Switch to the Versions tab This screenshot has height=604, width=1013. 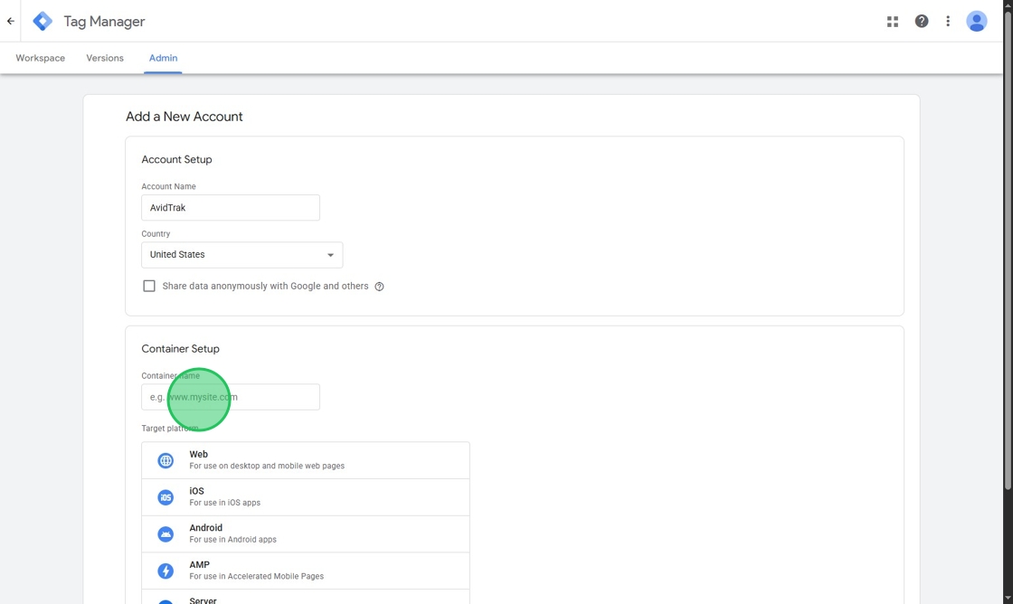(105, 58)
